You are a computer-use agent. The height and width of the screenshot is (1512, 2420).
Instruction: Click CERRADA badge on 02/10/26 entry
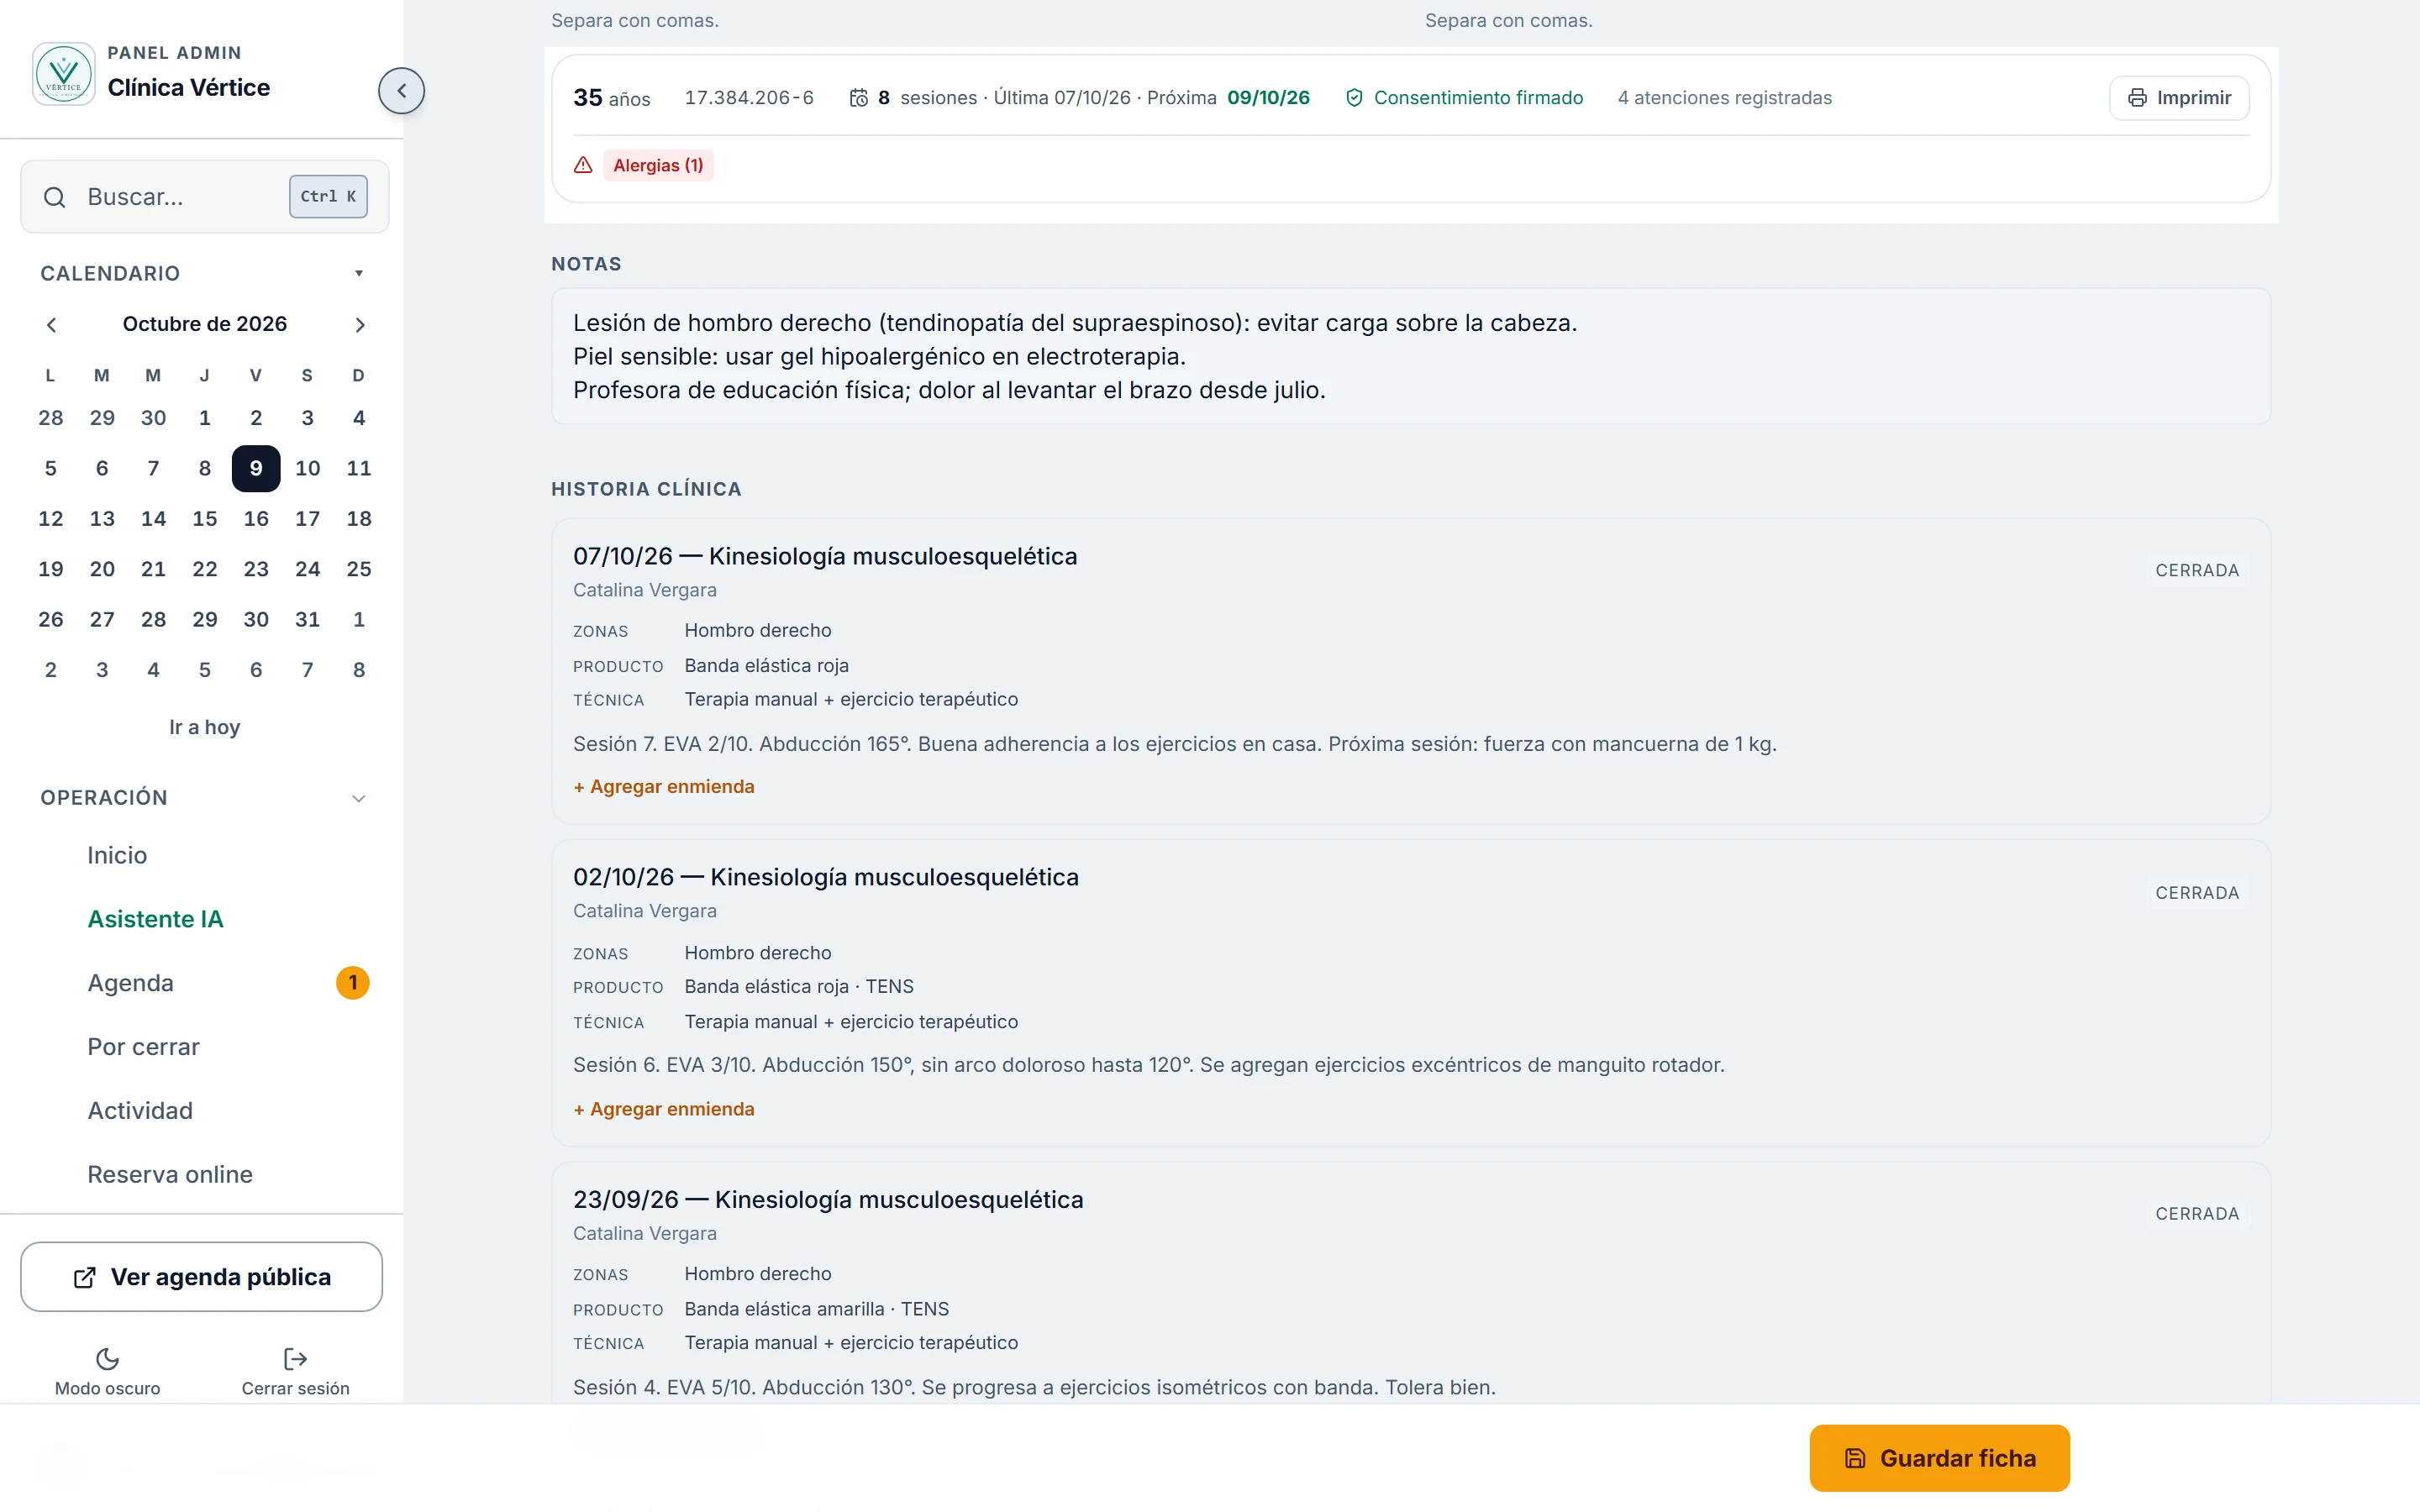(x=2197, y=893)
